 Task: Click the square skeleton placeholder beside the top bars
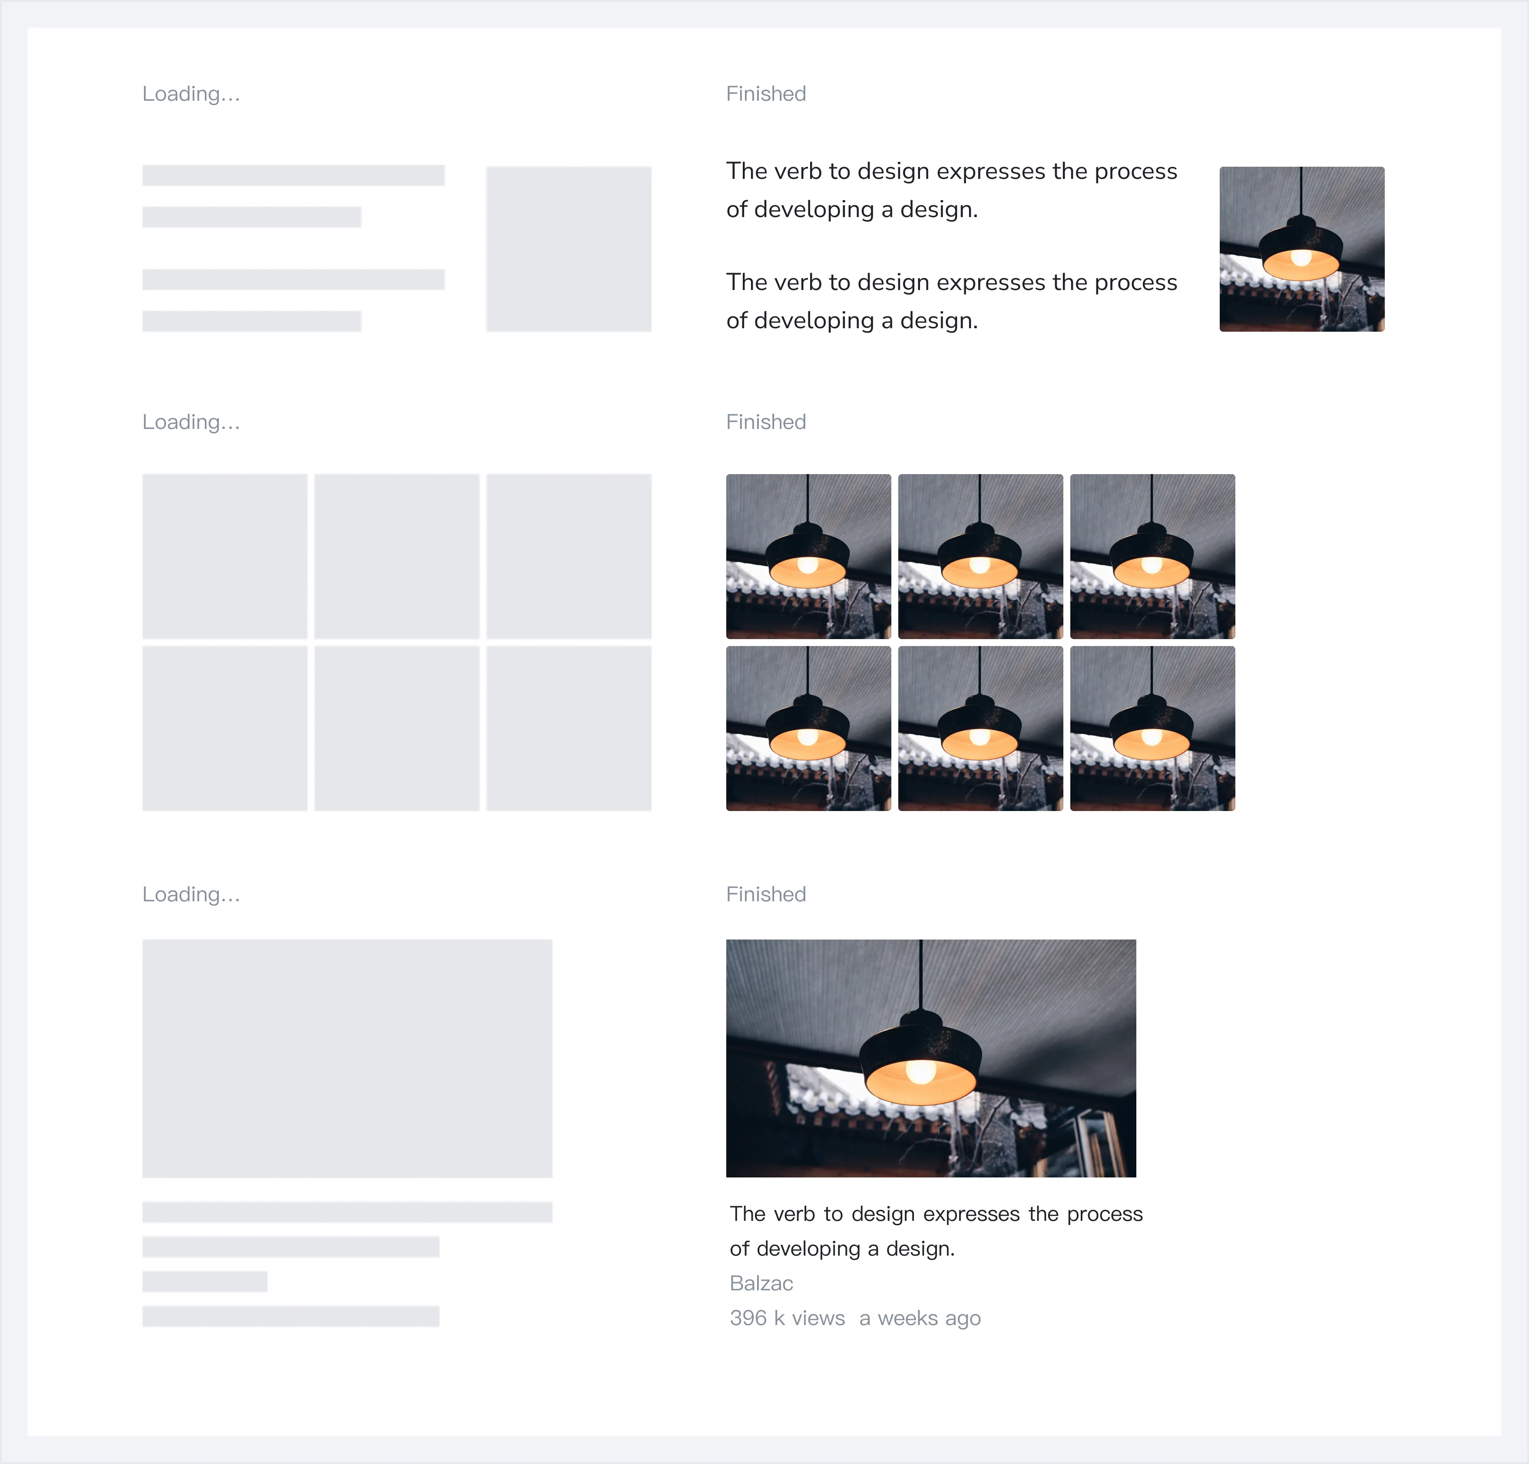(569, 249)
